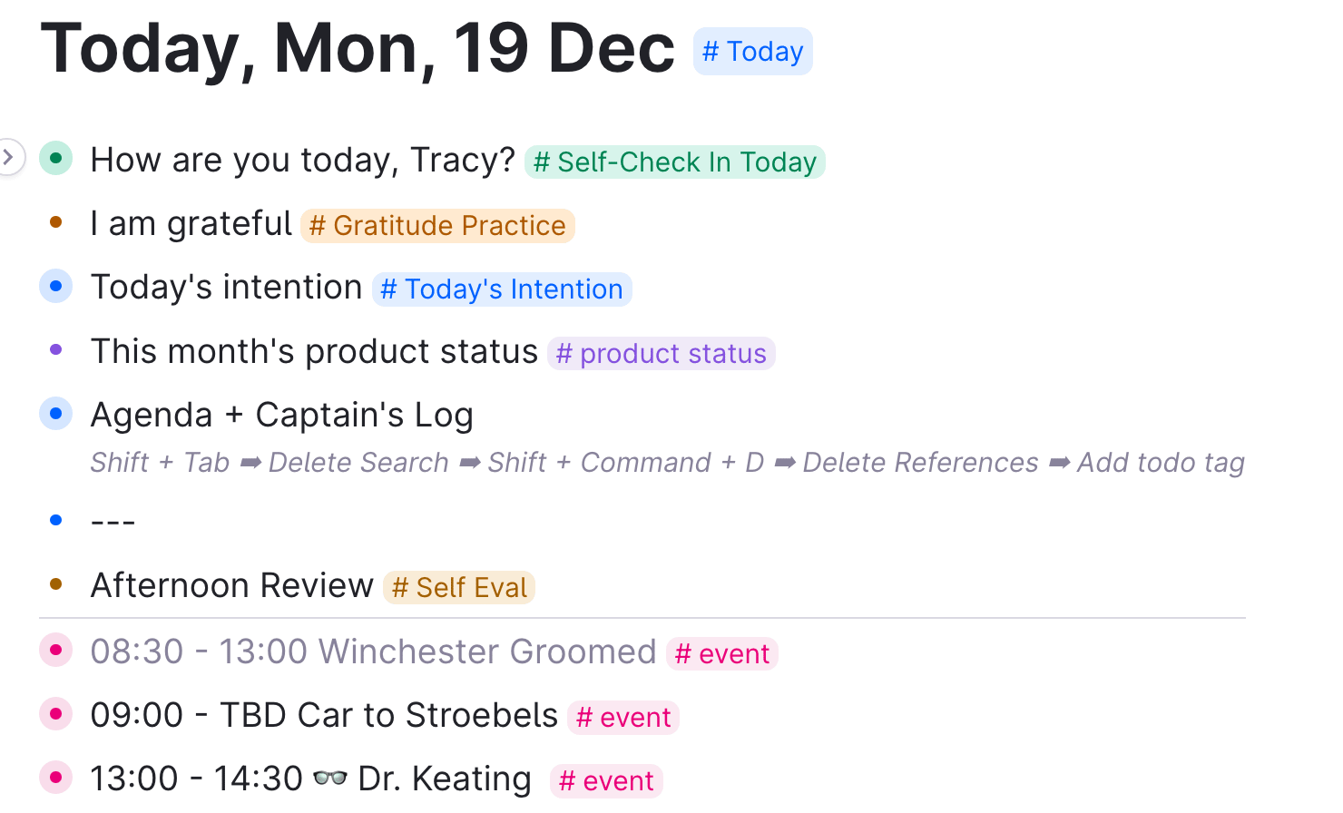Click the 'Today, Mon, 19 Dec' page title
The width and height of the screenshot is (1343, 813).
coord(358,48)
